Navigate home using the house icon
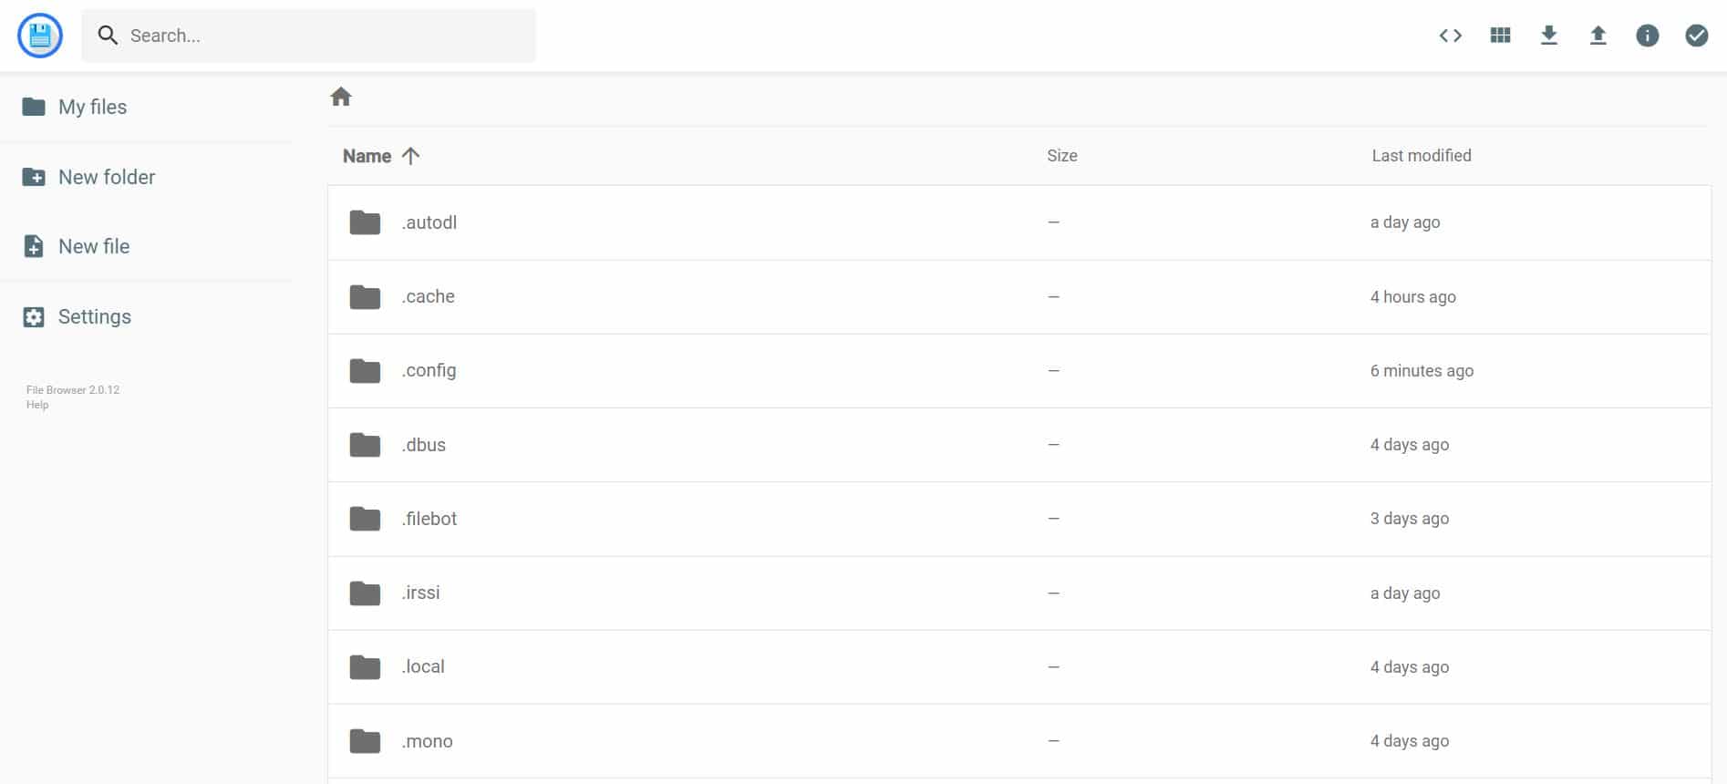1727x784 pixels. pos(341,96)
